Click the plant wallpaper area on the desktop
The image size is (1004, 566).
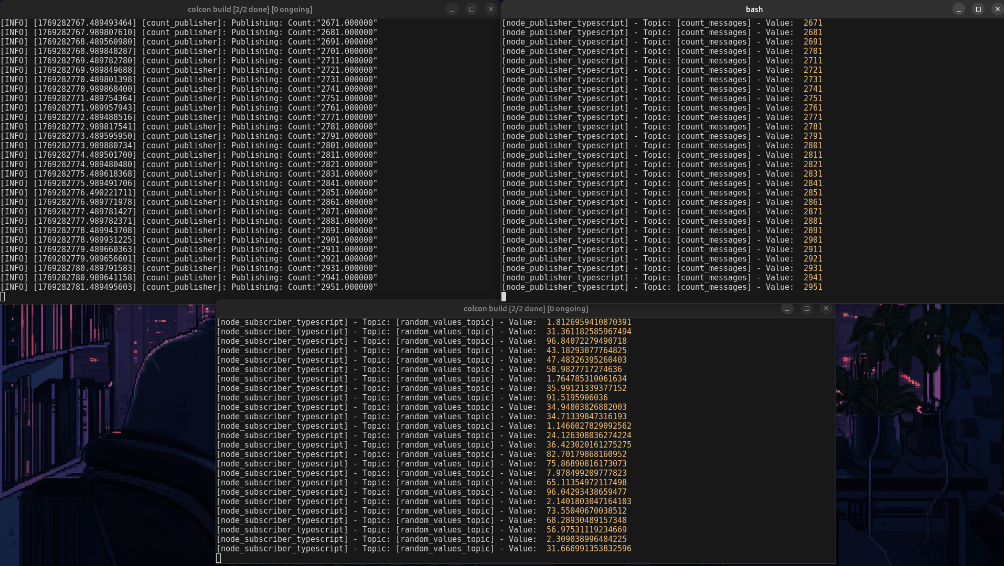918,393
